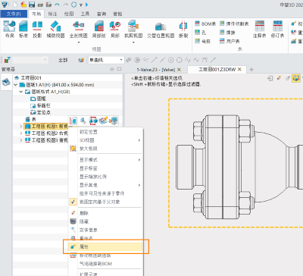This screenshot has height=276, width=303.
Task: Open the line type combo box
Action: coord(106,60)
